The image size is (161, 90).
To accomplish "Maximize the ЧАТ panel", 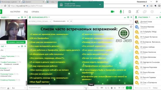I will [22, 46].
